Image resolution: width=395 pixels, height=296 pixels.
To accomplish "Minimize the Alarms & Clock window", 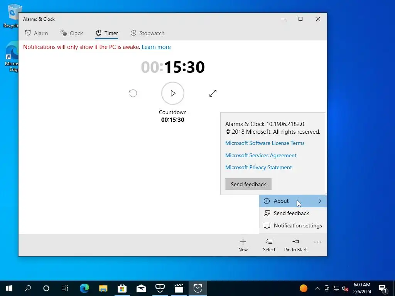I will (283, 19).
